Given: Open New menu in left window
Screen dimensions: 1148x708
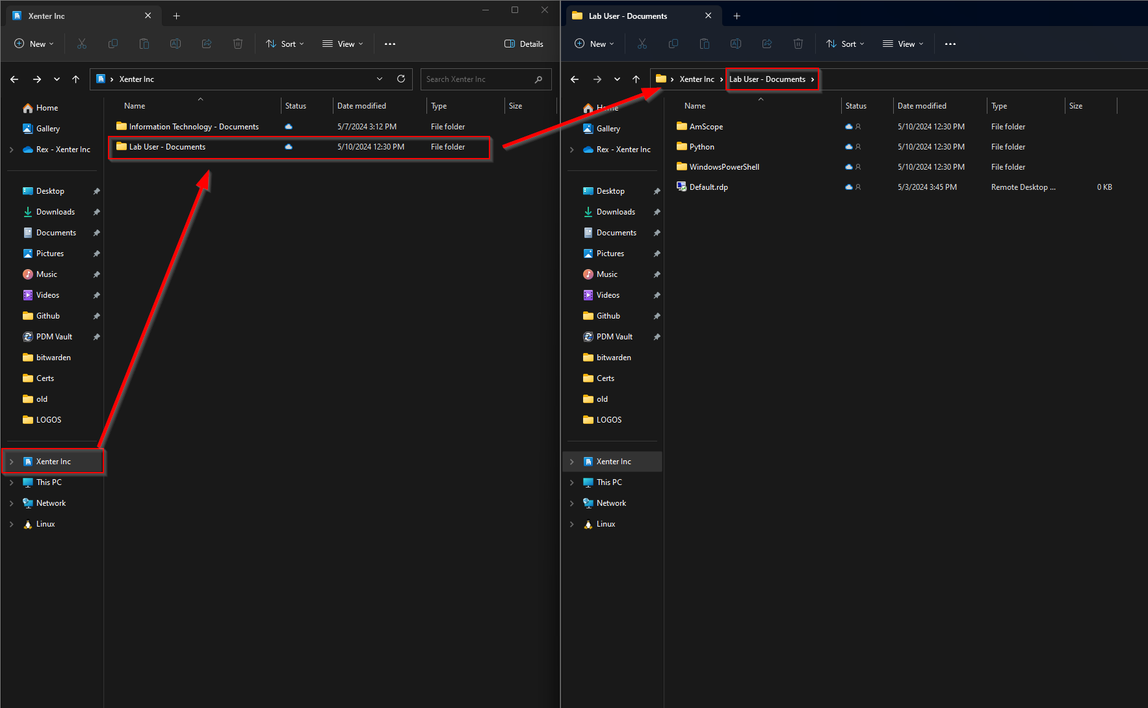Looking at the screenshot, I should pos(34,44).
